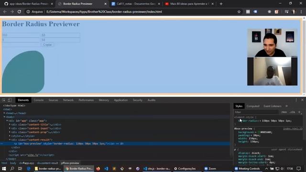Switch to the Event Listeners tab
306x172 pixels.
point(273,106)
